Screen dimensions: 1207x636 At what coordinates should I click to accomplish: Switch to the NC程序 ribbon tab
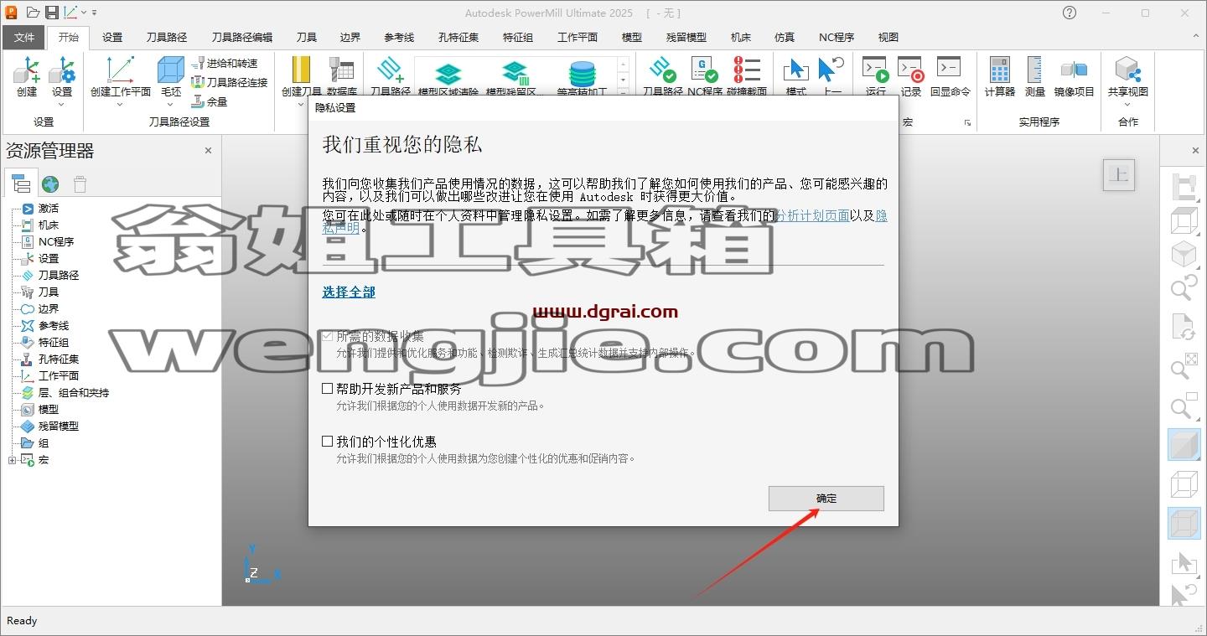[837, 38]
